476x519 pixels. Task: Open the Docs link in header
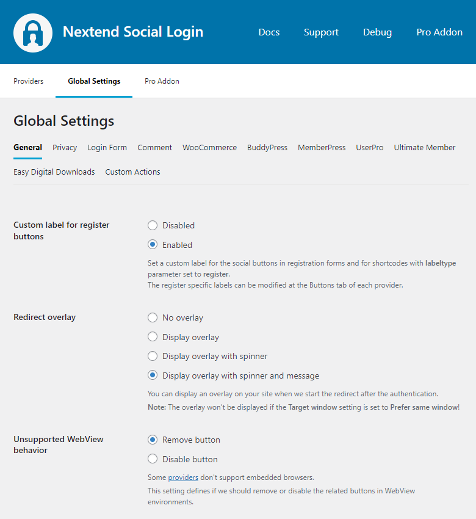[x=269, y=32]
